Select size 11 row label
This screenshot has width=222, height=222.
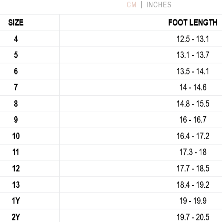pos(16,152)
